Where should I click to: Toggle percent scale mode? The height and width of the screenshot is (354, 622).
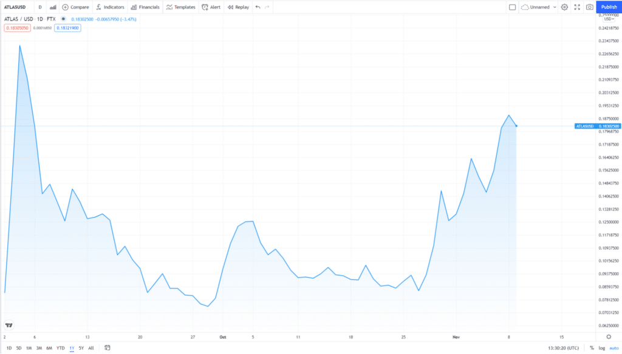[592, 348]
